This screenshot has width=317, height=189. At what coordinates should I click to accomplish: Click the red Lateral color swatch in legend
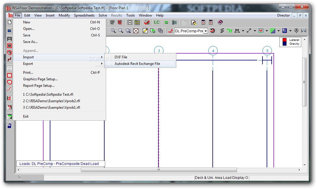click(284, 40)
